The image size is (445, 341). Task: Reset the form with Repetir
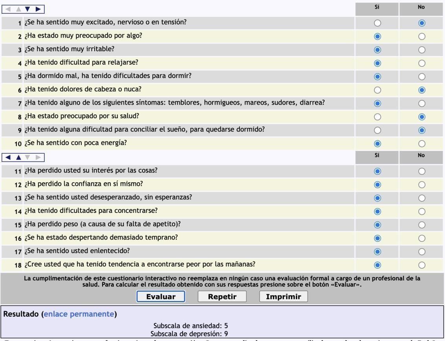pyautogui.click(x=222, y=297)
